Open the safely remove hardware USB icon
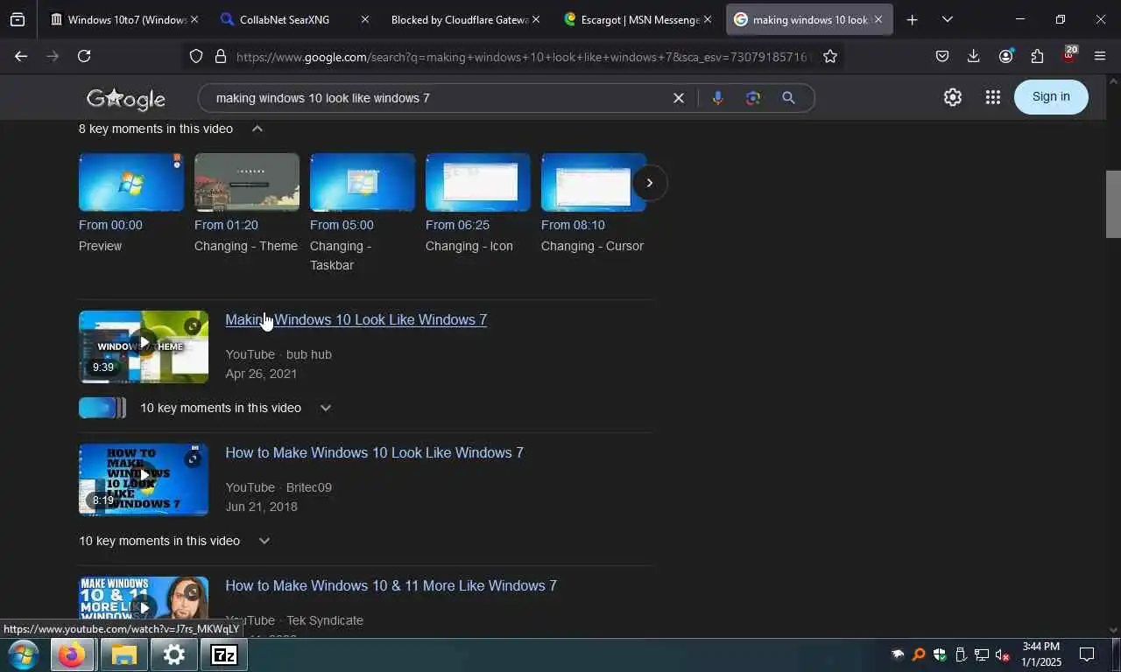1121x672 pixels. coord(961,654)
